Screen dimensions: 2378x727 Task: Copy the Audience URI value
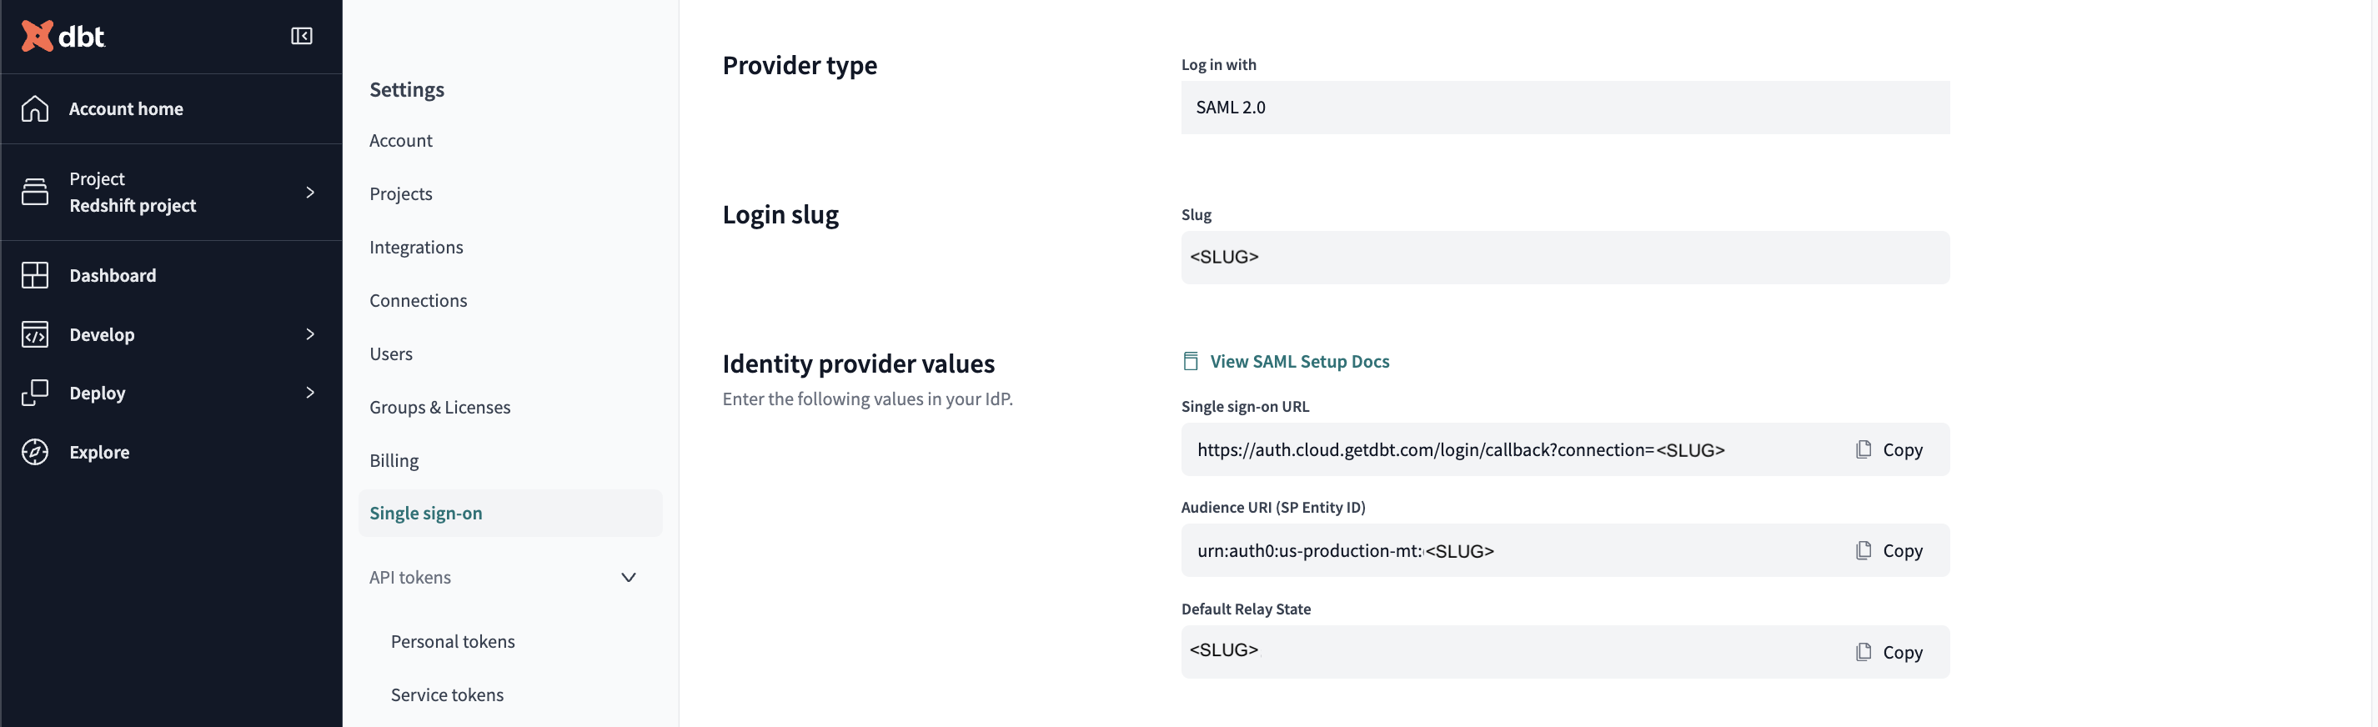[x=1889, y=551]
